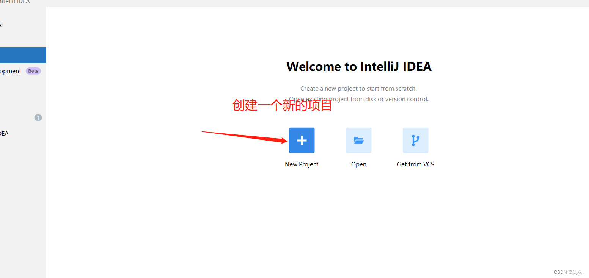The image size is (589, 278).
Task: Click the Open folder icon
Action: tap(358, 141)
